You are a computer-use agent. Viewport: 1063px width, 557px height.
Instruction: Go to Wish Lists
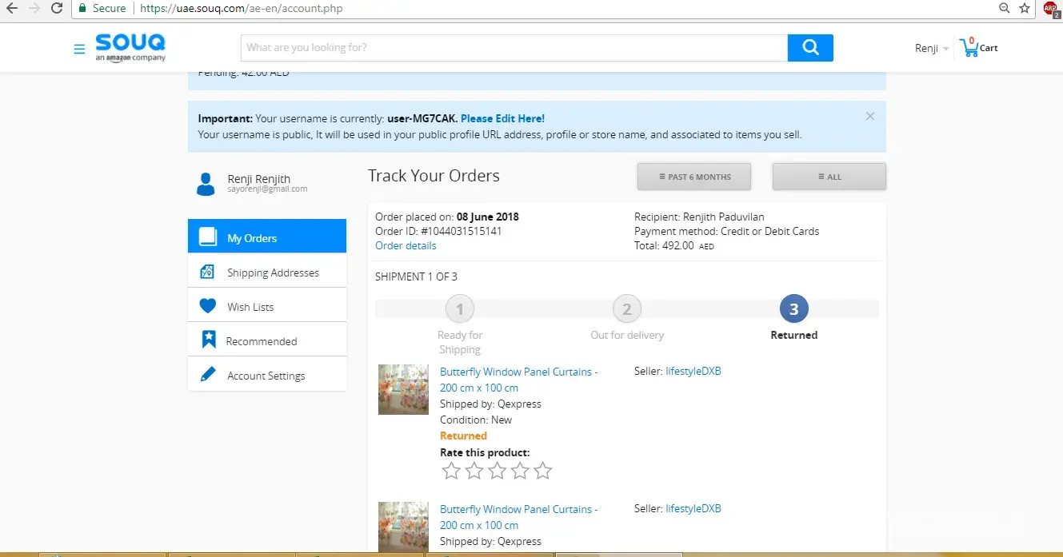[x=267, y=306]
